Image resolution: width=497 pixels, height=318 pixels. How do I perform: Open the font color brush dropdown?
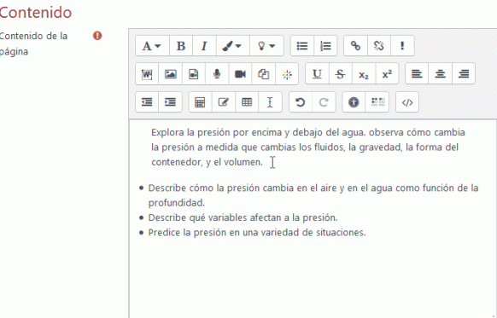pyautogui.click(x=232, y=46)
